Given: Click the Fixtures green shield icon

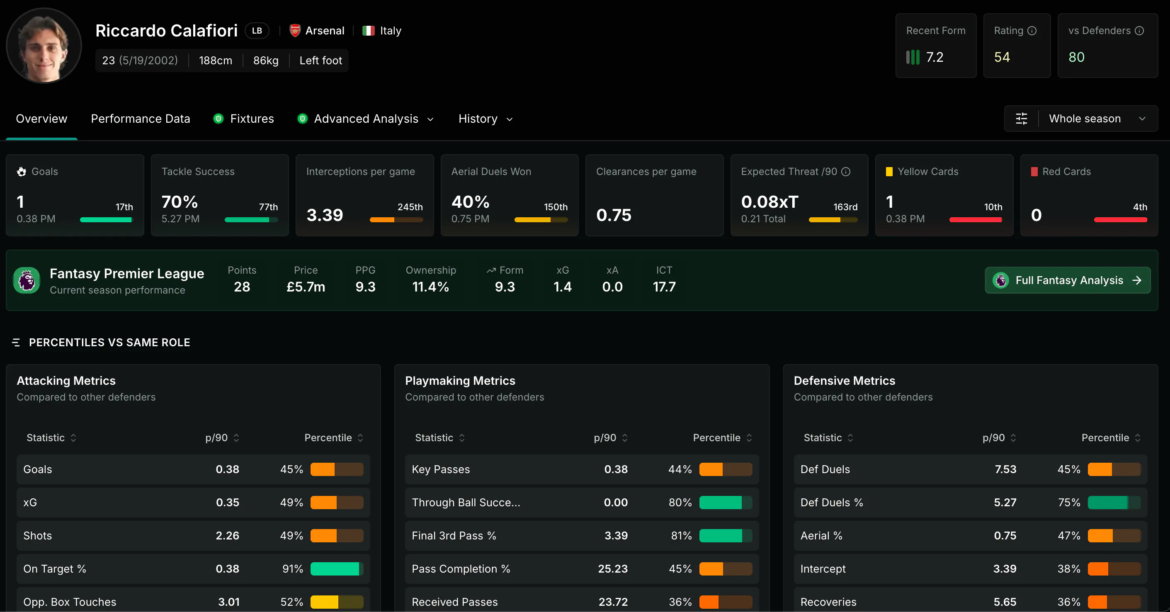Looking at the screenshot, I should [218, 119].
